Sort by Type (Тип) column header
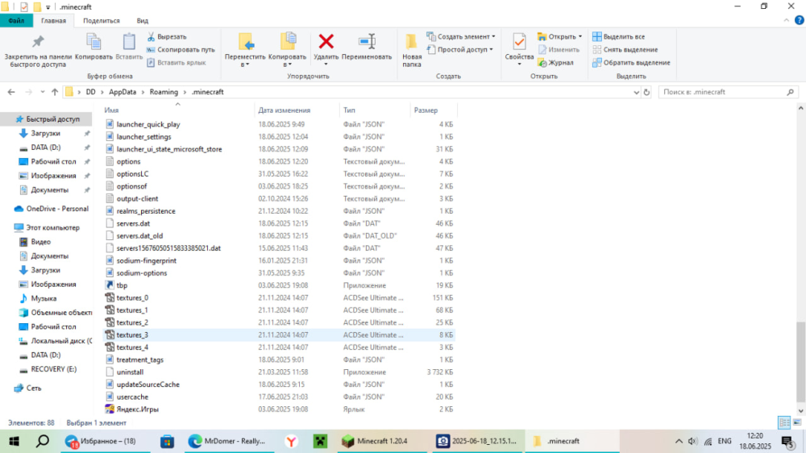806x453 pixels. (375, 110)
